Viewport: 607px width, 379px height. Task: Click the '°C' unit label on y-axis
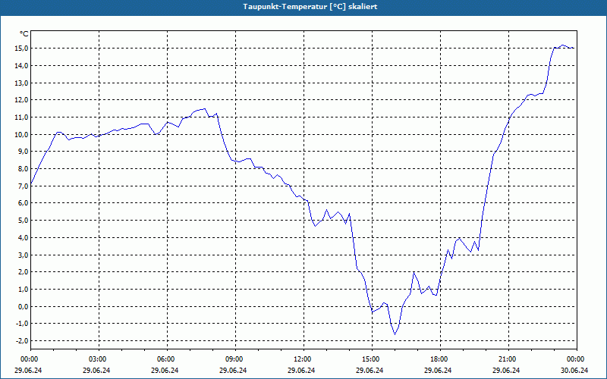point(24,34)
